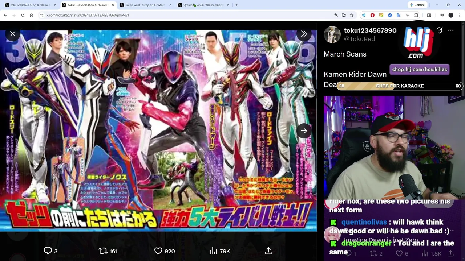Screen dimensions: 465x261
Task: Reload the current page
Action: click(23, 15)
